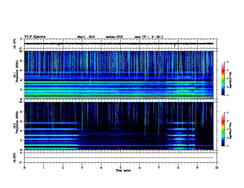Click the "6" kHz tick on ch.1 spectrogram
The width and height of the screenshot is (244, 188).
point(22,70)
